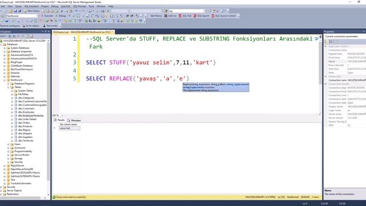Select the YAVUZSELIMKART SQL Server root node
This screenshot has height=206, width=366.
point(24,41)
